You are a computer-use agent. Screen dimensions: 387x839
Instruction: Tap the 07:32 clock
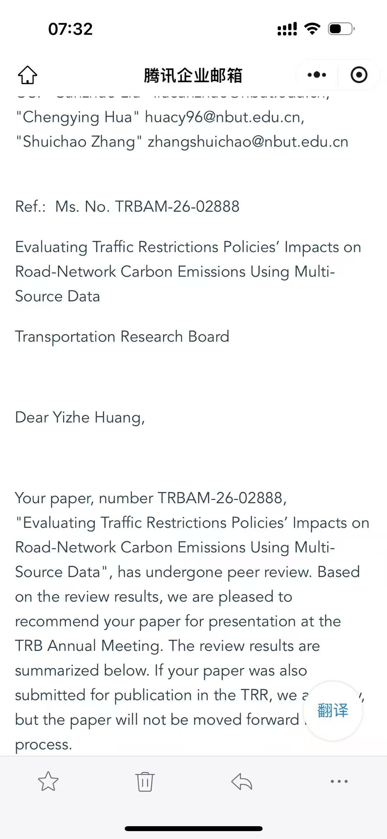(71, 29)
